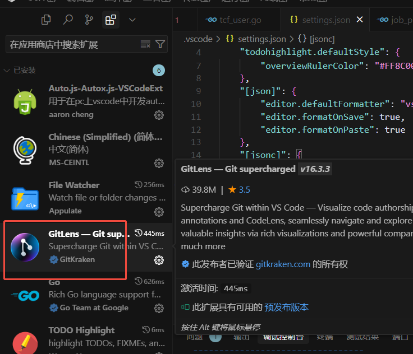Open manage gear for Chinese language pack
The height and width of the screenshot is (354, 413).
tap(159, 164)
